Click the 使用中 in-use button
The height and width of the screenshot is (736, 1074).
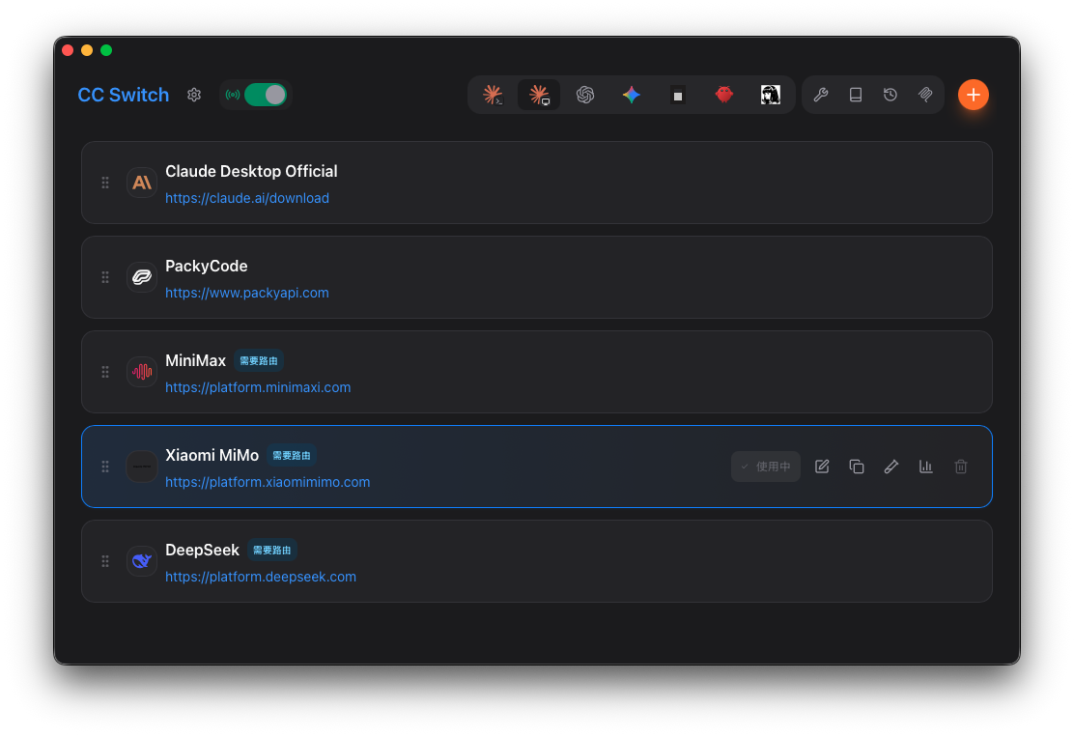click(766, 467)
